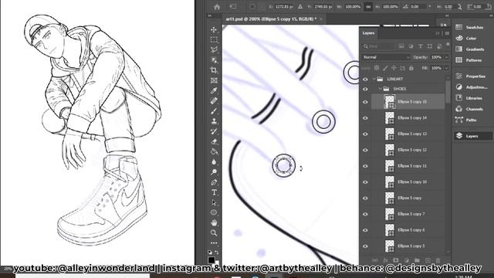Click the foreground color swatch

click(x=211, y=260)
